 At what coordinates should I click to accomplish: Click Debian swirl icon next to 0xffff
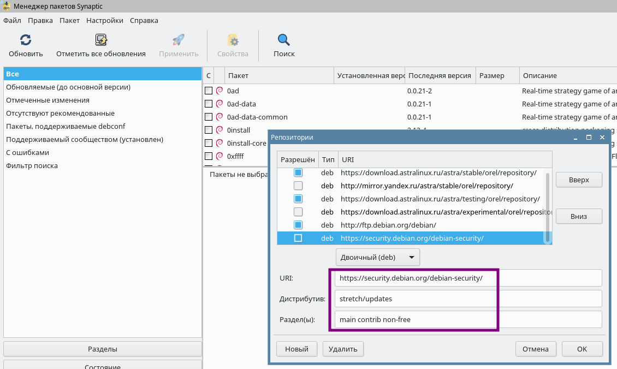[x=219, y=156]
